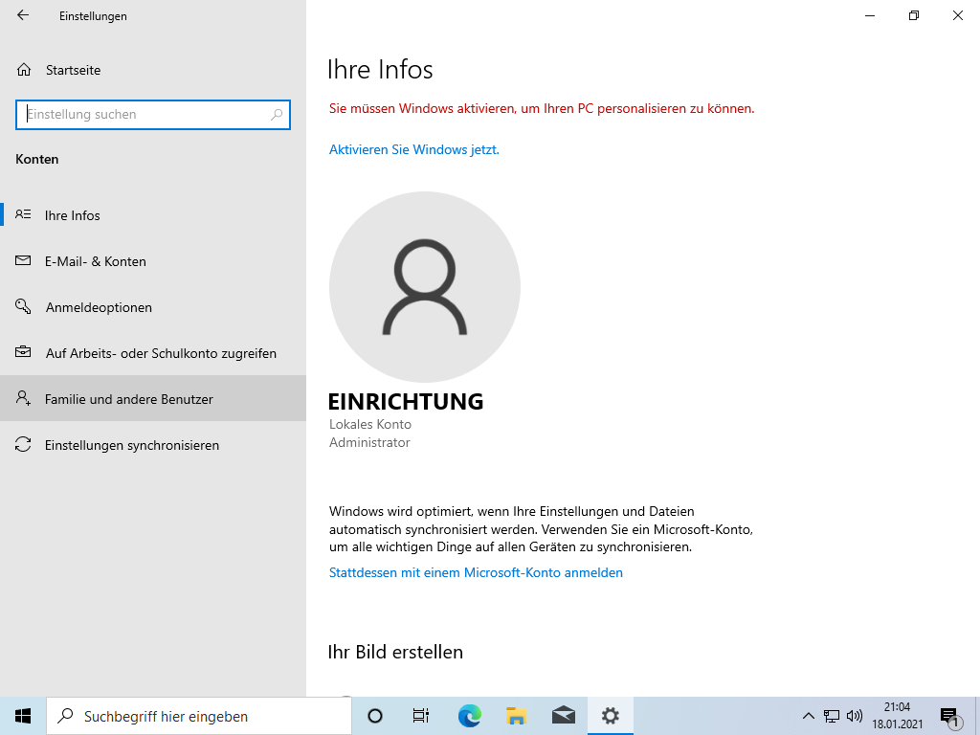Click Stattdessen mit einem Microsoft-Konto anmelden

(476, 573)
